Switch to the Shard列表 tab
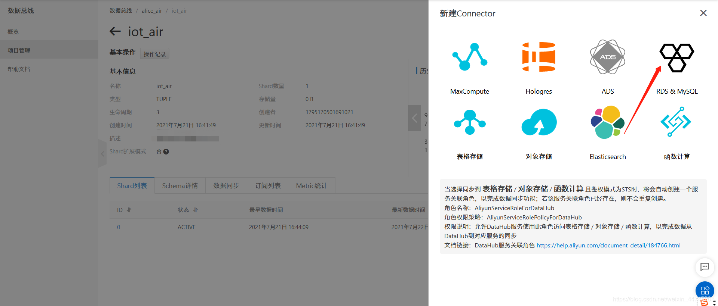 132,185
